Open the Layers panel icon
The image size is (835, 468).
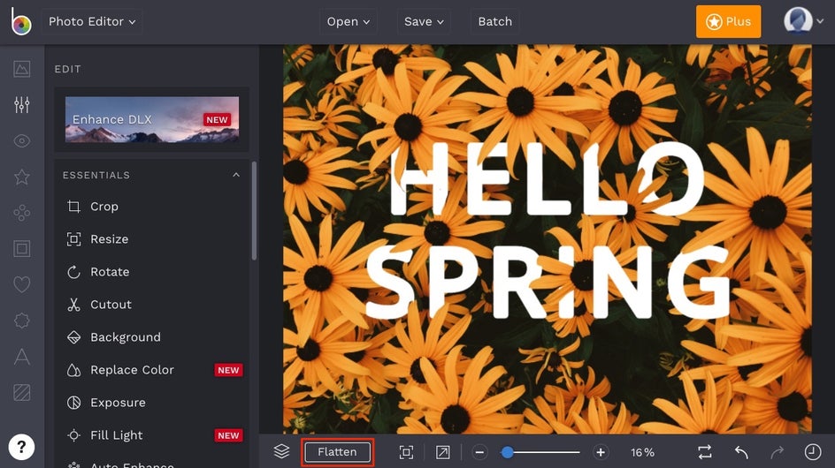click(281, 452)
